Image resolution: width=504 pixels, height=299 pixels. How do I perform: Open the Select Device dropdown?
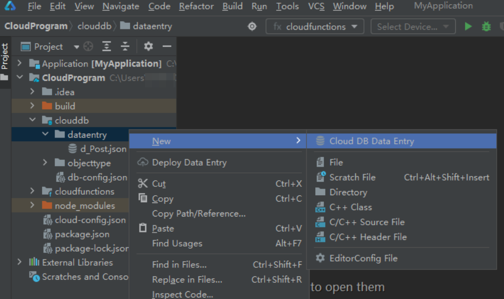413,26
